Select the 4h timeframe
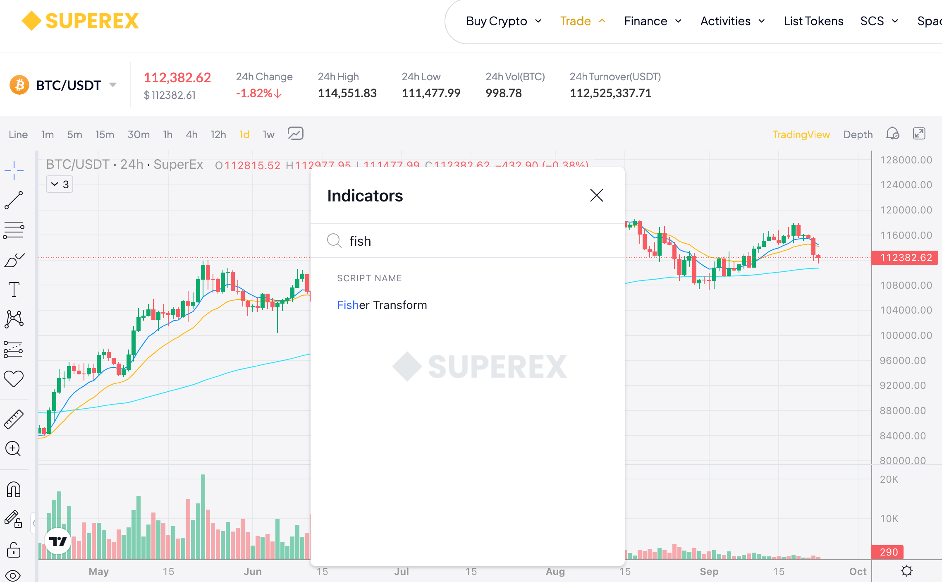The width and height of the screenshot is (942, 582). coord(191,134)
